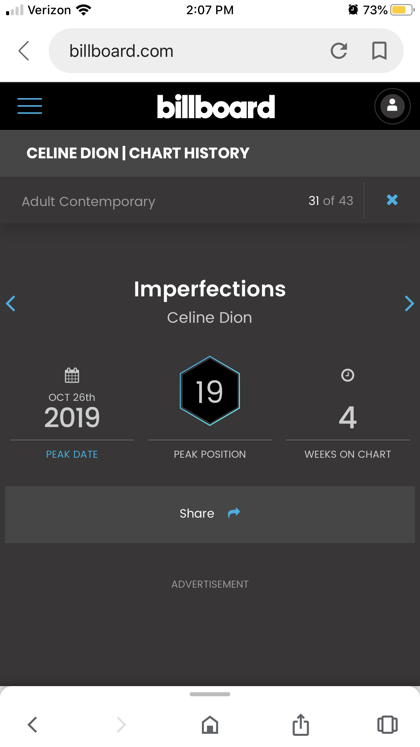Reload the billboard.com page
420x747 pixels.
pos(339,51)
